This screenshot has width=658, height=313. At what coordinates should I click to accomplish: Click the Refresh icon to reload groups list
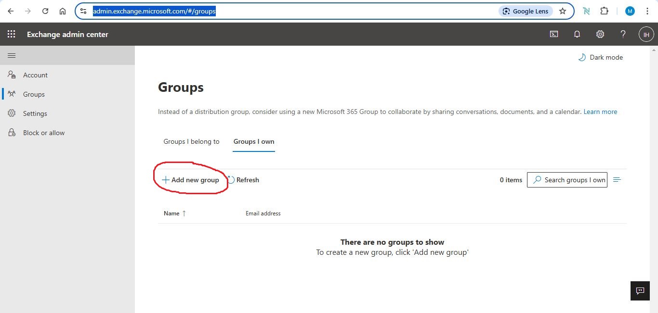244,179
